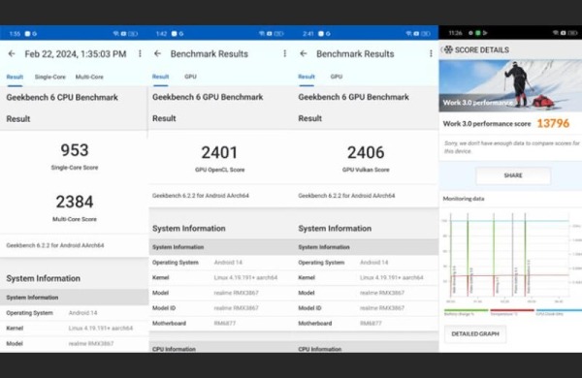Tap back chevron in SCORE DETAILS header
The width and height of the screenshot is (582, 378).
[x=441, y=49]
